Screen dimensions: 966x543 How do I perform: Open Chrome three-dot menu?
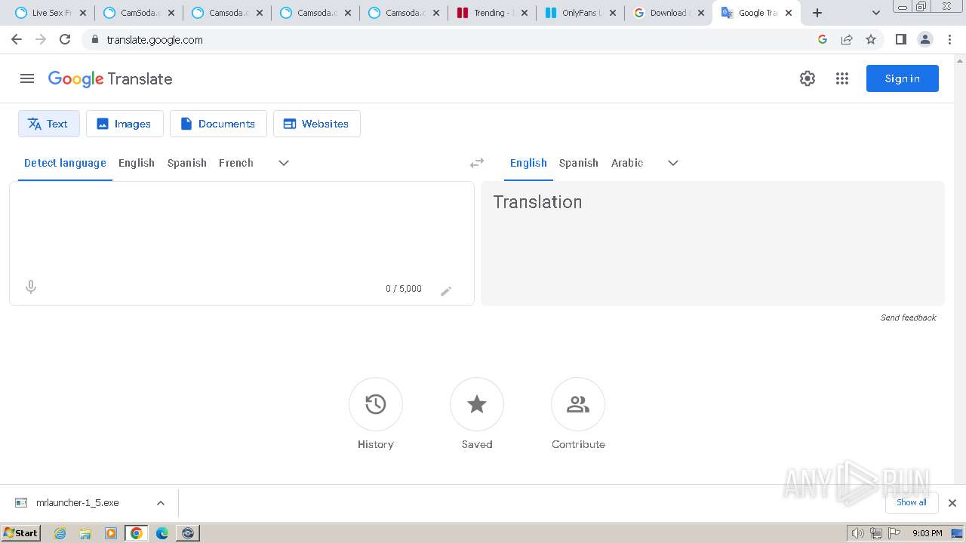pos(950,39)
